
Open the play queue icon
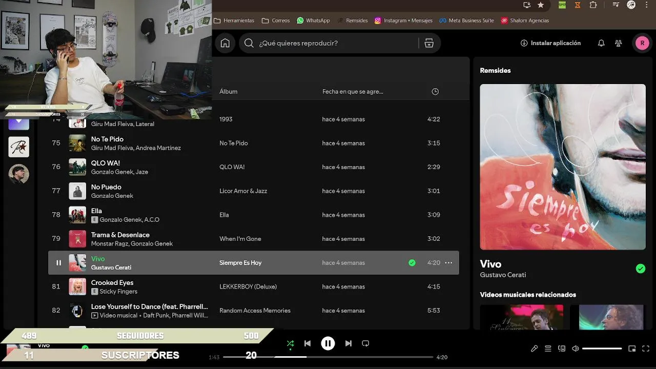[x=548, y=348]
